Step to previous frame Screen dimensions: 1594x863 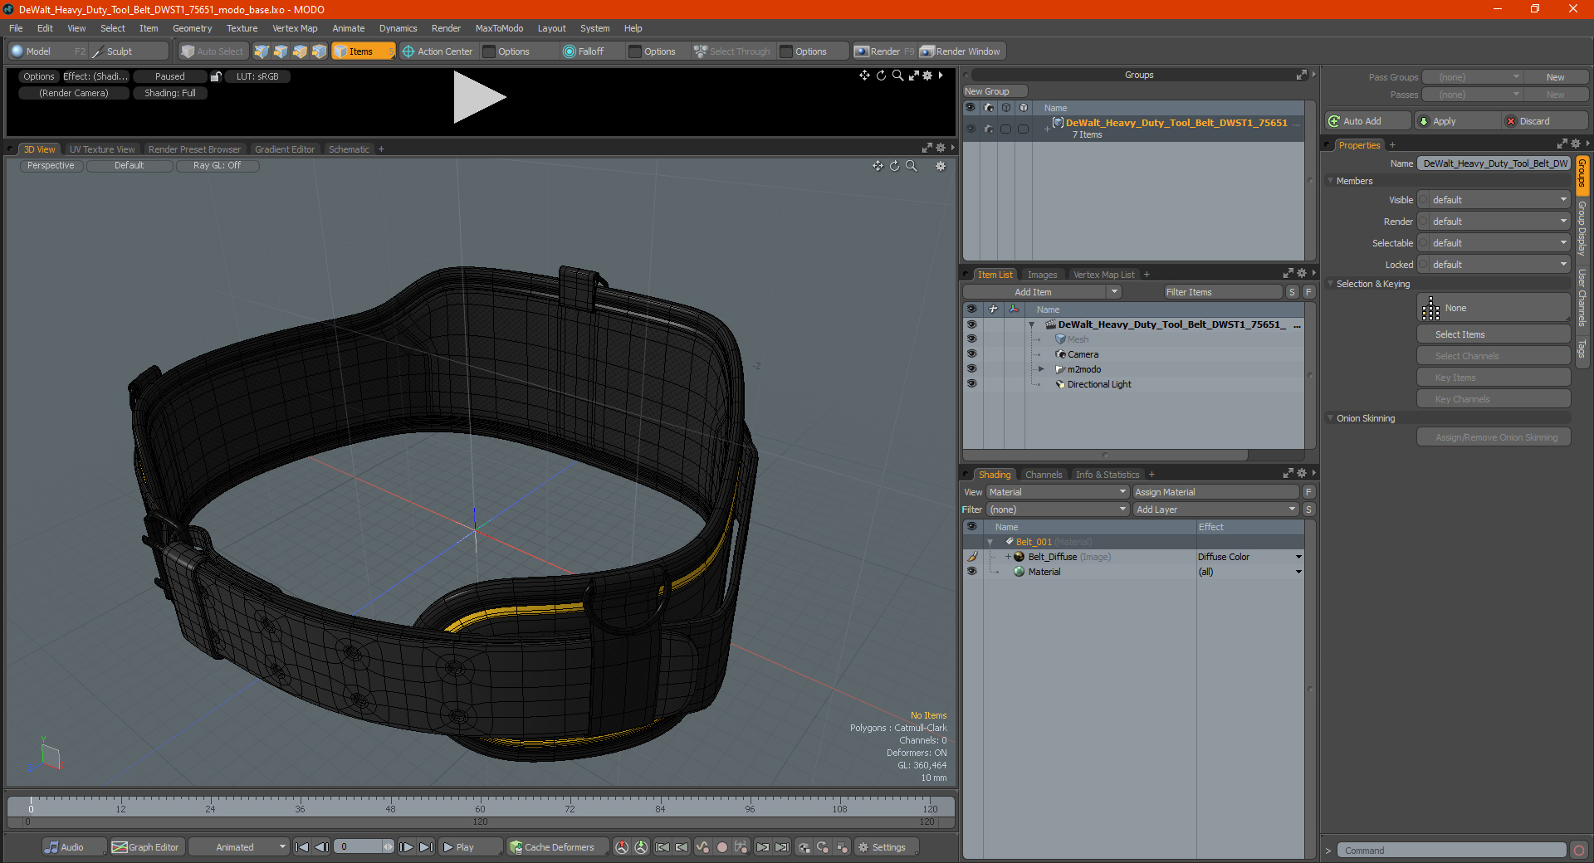tap(322, 847)
